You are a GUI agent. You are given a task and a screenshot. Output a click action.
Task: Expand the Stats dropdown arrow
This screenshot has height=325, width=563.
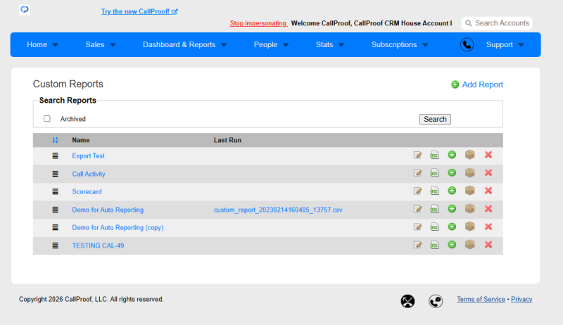[341, 45]
